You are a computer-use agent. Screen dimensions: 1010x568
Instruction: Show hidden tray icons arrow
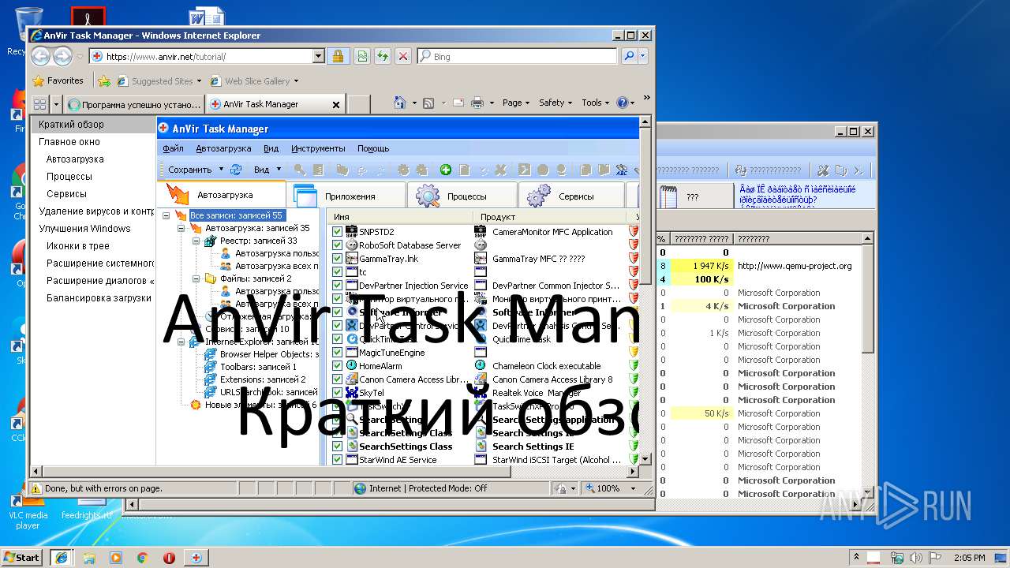click(857, 558)
